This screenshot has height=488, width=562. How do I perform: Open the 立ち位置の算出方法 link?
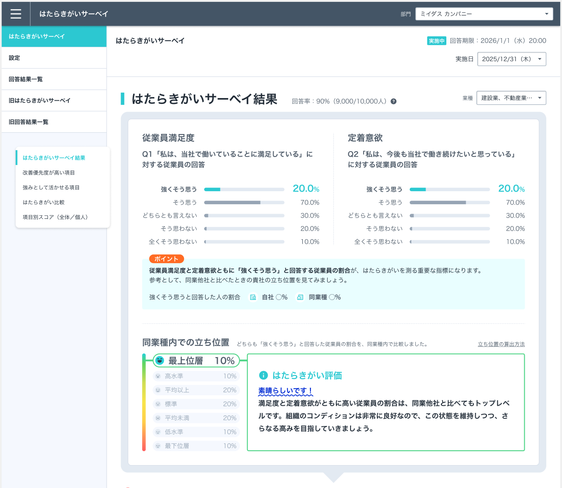501,344
